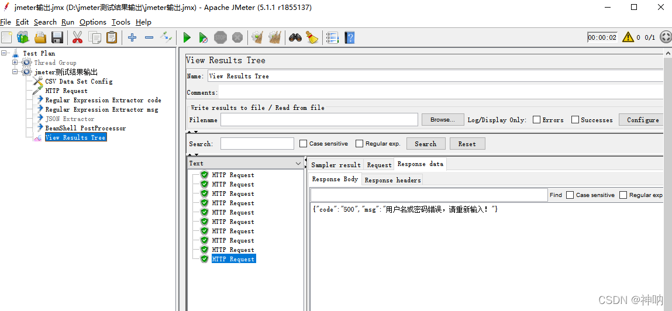This screenshot has height=311, width=672.
Task: Click the Reset button
Action: click(467, 144)
